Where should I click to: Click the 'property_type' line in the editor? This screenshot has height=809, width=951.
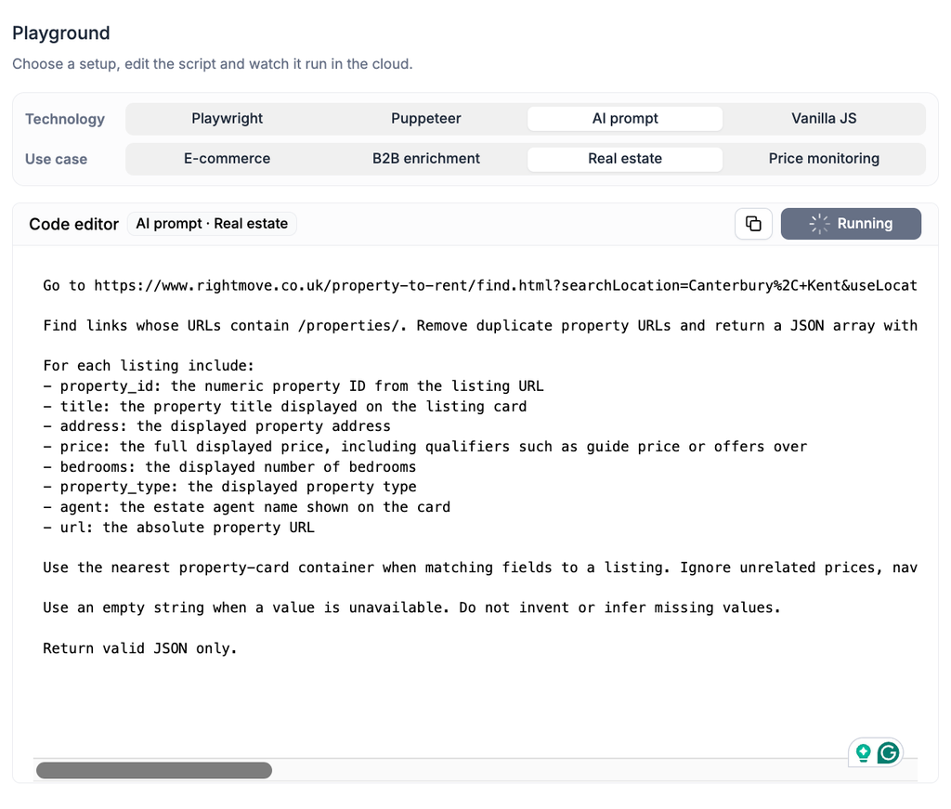(x=229, y=487)
